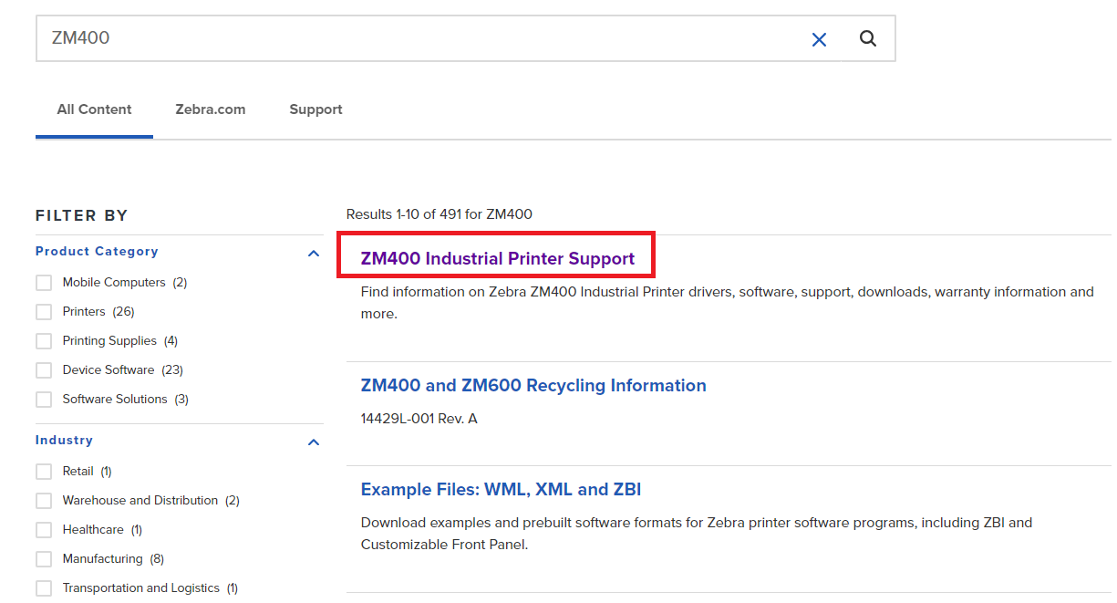Image resolution: width=1117 pixels, height=603 pixels.
Task: Collapse the Product Category section
Action: (313, 253)
